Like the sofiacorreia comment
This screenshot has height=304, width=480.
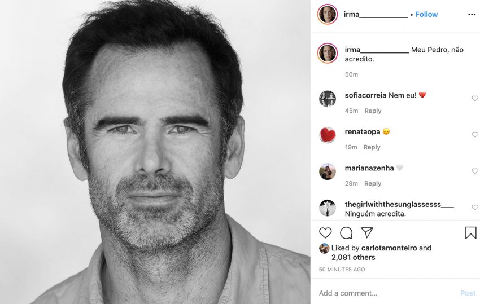pos(475,98)
